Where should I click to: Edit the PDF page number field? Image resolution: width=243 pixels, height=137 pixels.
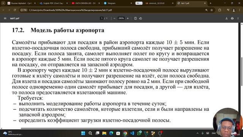[x=102, y=18]
